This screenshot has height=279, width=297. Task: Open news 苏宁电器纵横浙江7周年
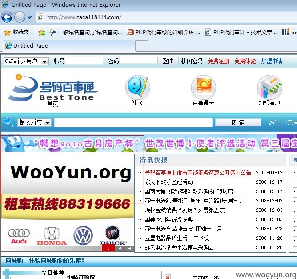click(x=194, y=201)
